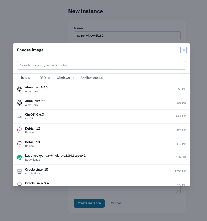Click the Name field with calm-willow-5182
Image resolution: width=207 pixels, height=221 pixels.
[127, 36]
